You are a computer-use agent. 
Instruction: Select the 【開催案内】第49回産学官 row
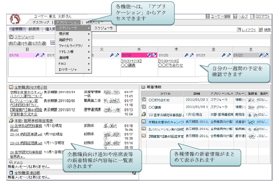pyautogui.click(x=205, y=136)
